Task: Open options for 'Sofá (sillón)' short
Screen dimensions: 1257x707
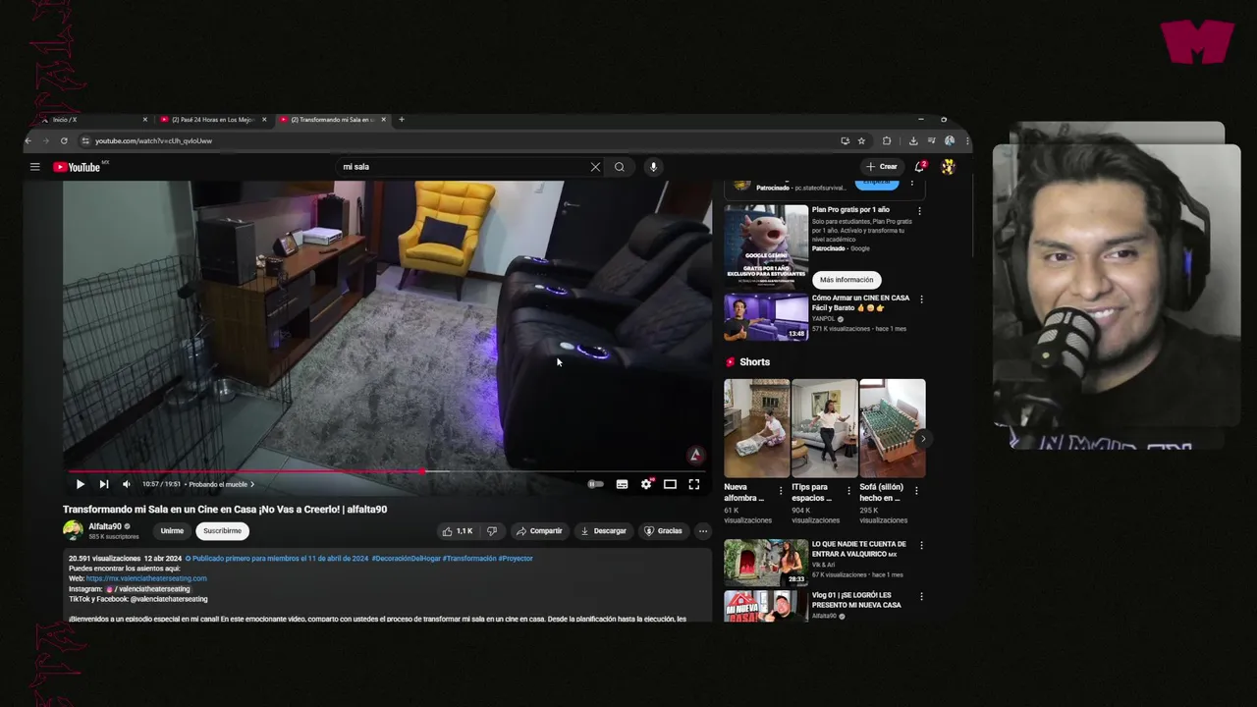Action: pyautogui.click(x=916, y=490)
